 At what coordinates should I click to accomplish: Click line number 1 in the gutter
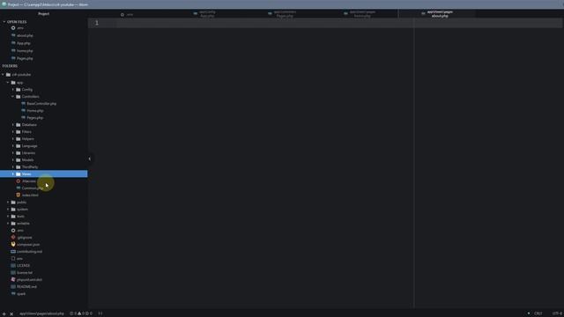point(97,23)
